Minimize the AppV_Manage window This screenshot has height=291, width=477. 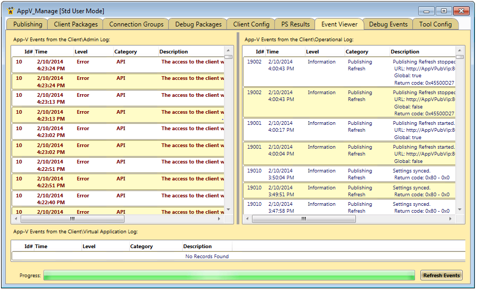click(x=426, y=11)
